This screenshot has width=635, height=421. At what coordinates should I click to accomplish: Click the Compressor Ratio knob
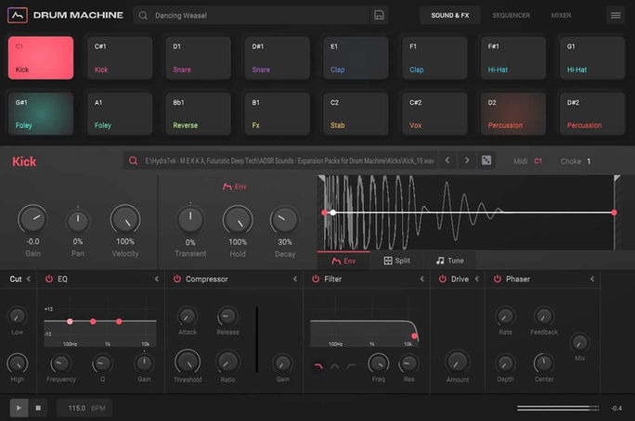(x=227, y=362)
